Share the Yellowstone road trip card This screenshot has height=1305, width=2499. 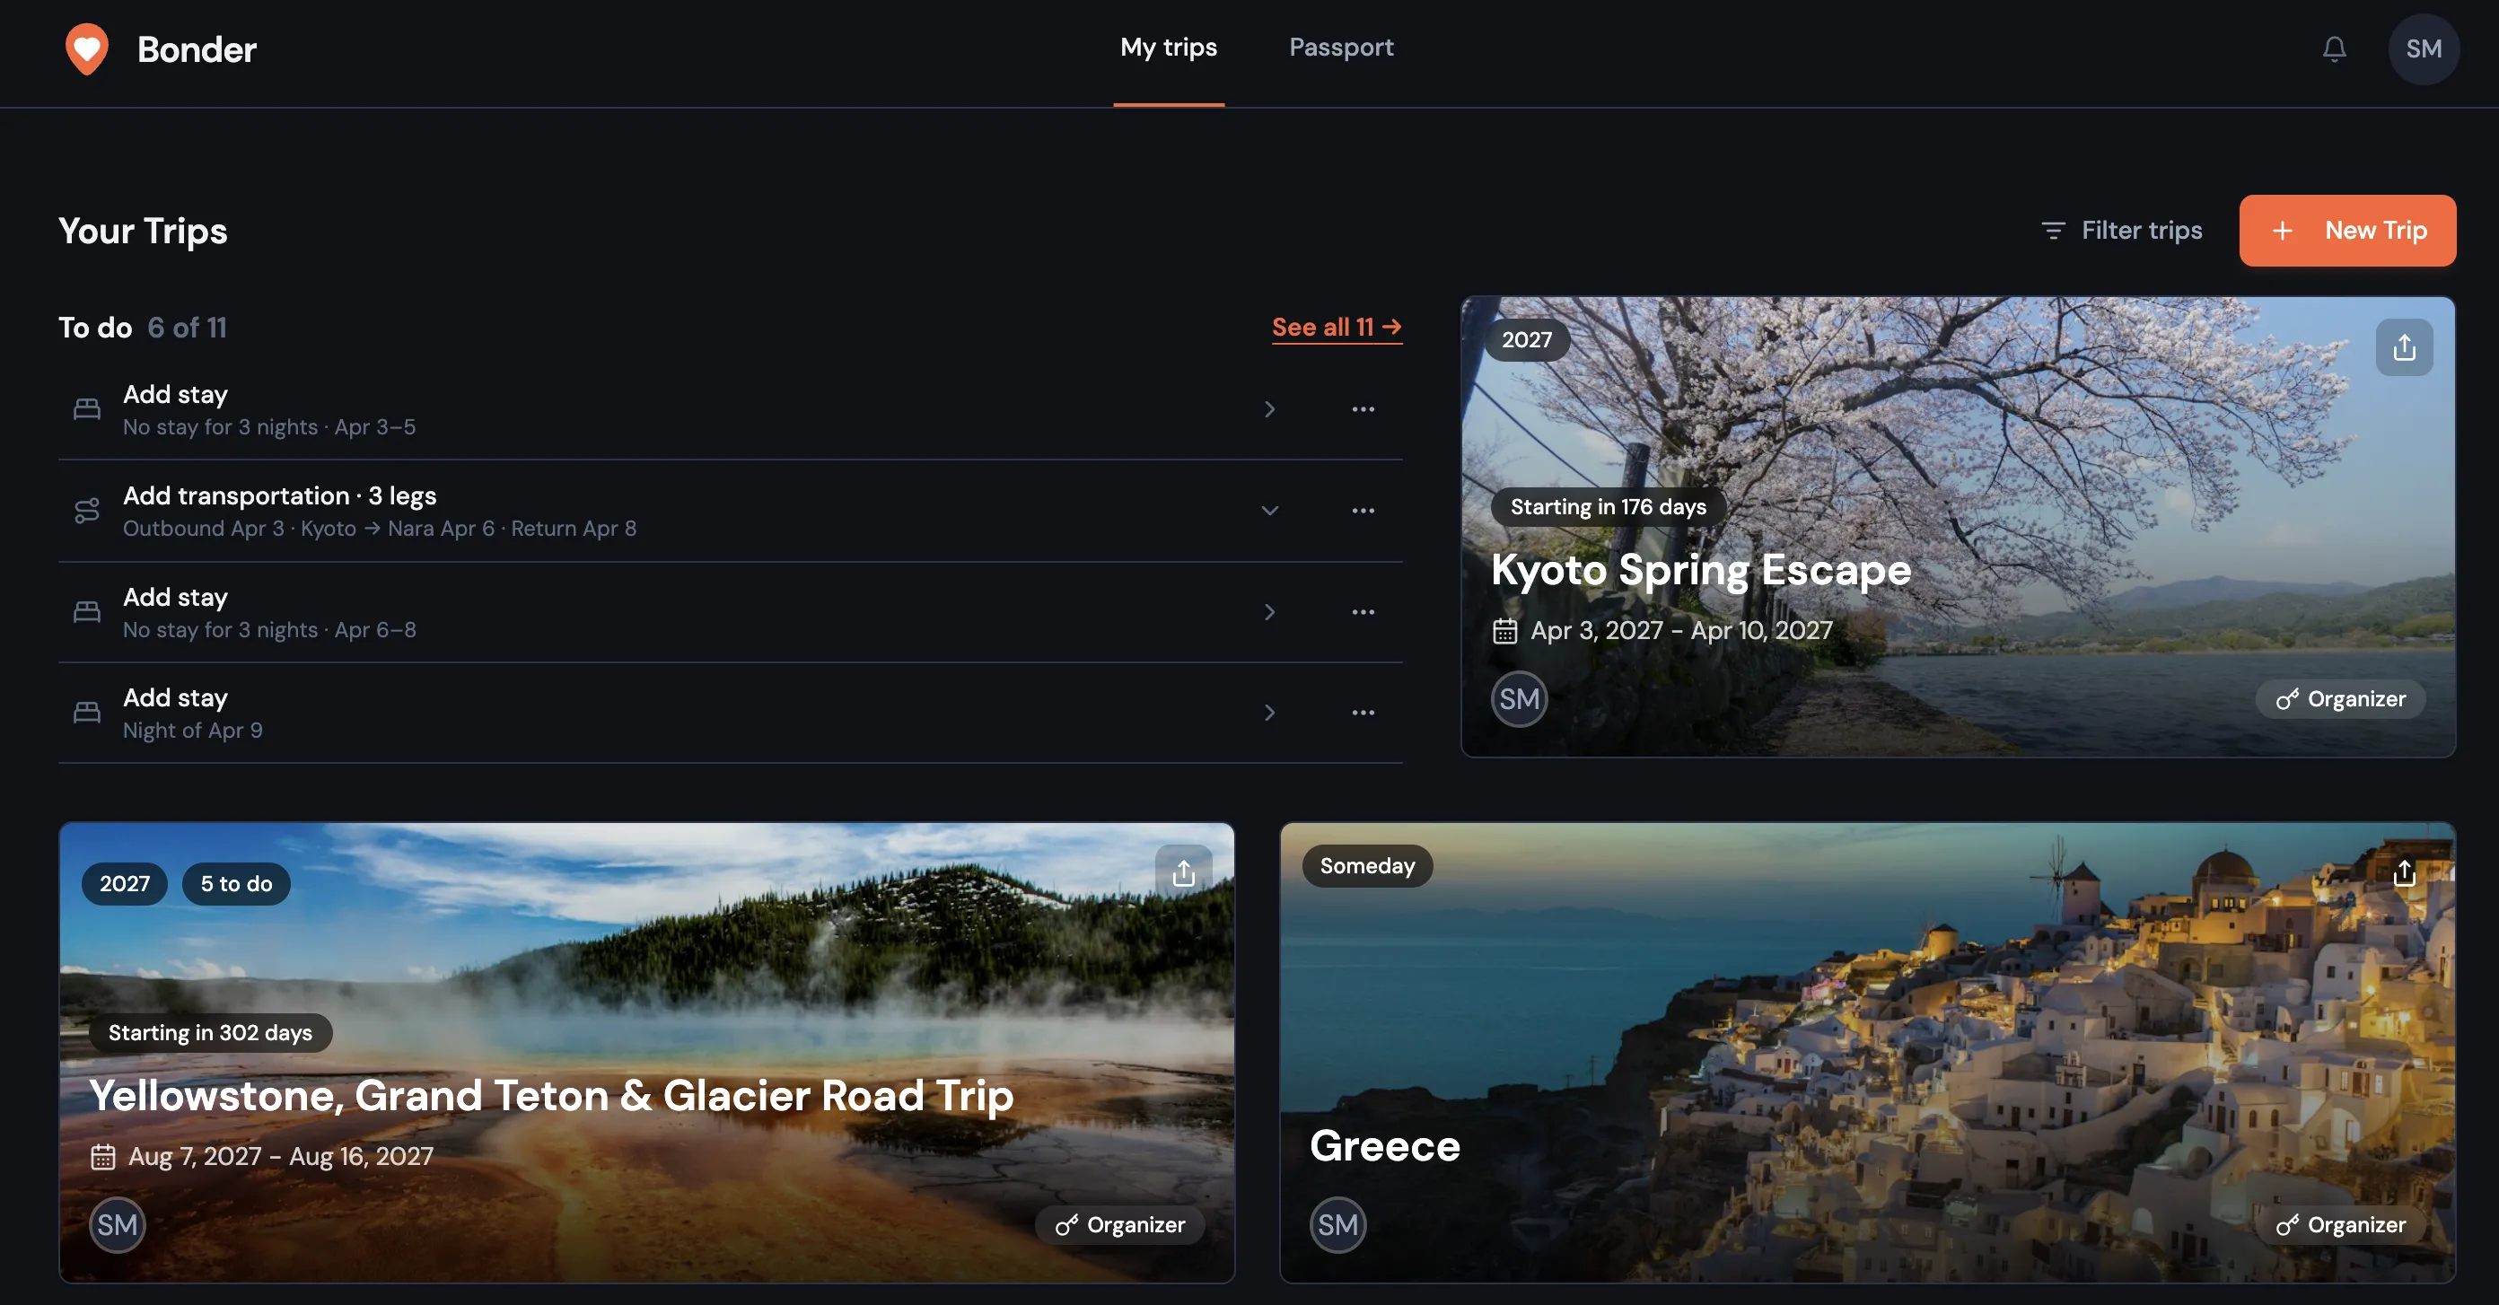[1184, 872]
